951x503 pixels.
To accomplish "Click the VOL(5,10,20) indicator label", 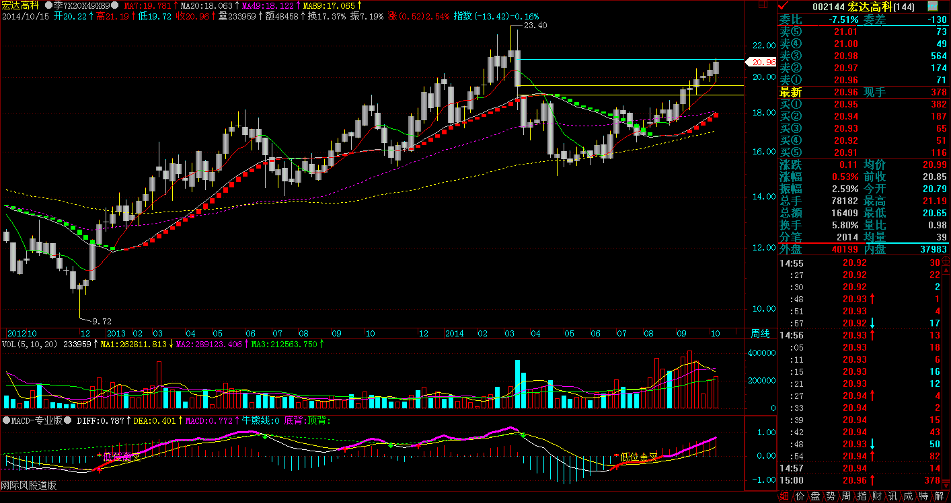I will click(x=30, y=344).
